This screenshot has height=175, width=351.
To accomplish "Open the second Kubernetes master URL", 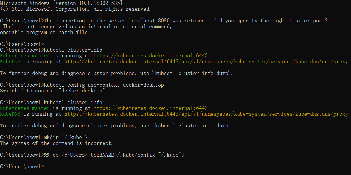I will tap(151, 108).
